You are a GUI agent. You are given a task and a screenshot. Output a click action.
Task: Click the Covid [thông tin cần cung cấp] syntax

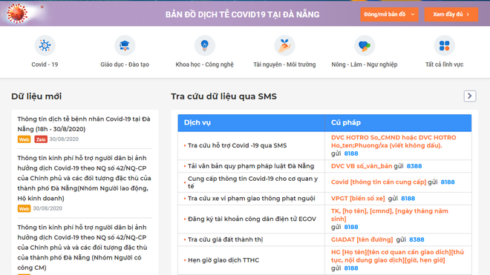point(379,182)
